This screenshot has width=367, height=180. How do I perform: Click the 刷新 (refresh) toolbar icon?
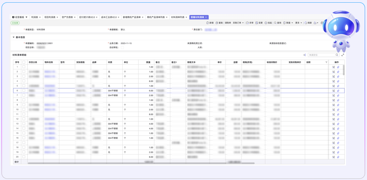[x=306, y=23]
